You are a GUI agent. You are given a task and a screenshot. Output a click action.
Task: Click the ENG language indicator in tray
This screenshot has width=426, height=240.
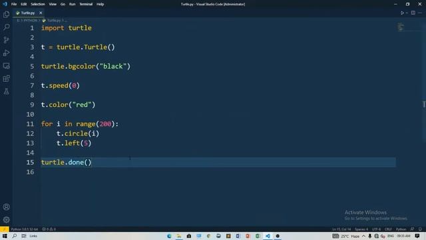391,236
